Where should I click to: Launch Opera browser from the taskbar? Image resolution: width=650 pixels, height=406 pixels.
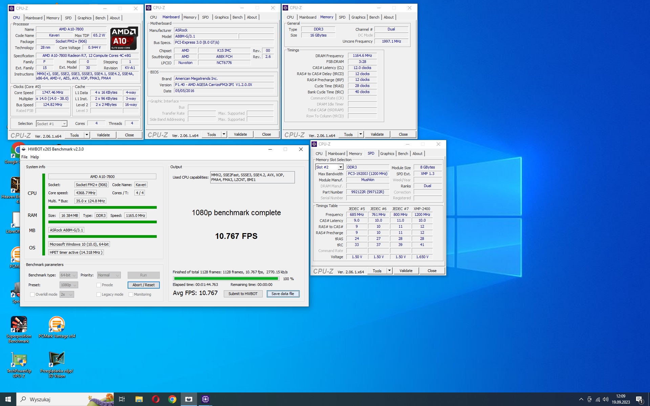click(156, 399)
